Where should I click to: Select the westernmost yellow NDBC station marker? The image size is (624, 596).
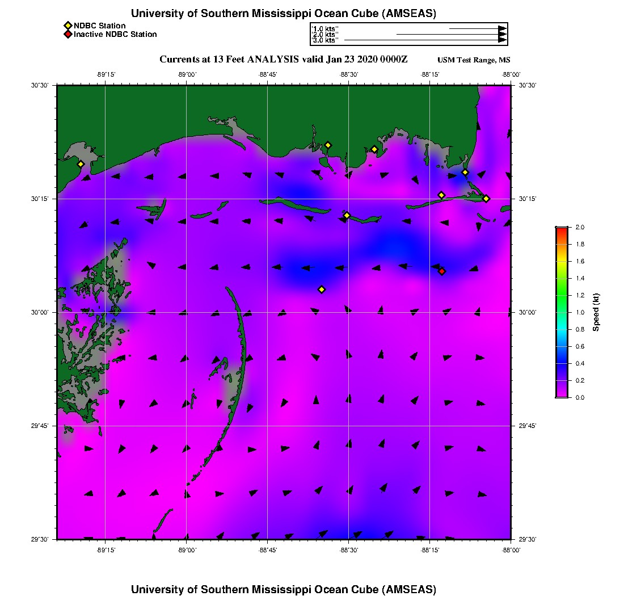click(x=81, y=164)
